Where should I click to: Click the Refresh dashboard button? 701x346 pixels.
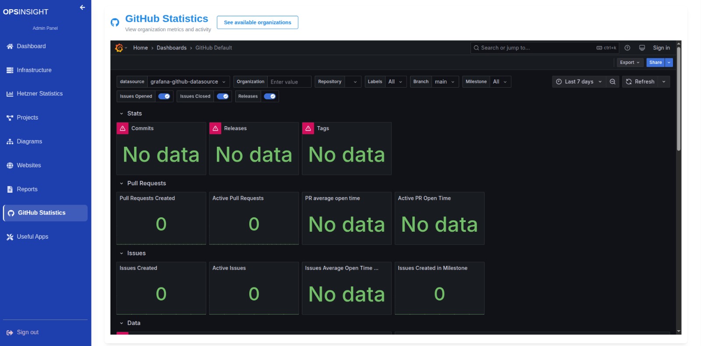point(640,82)
